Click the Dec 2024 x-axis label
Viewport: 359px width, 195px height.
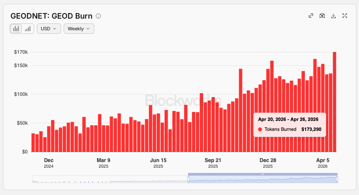point(49,163)
